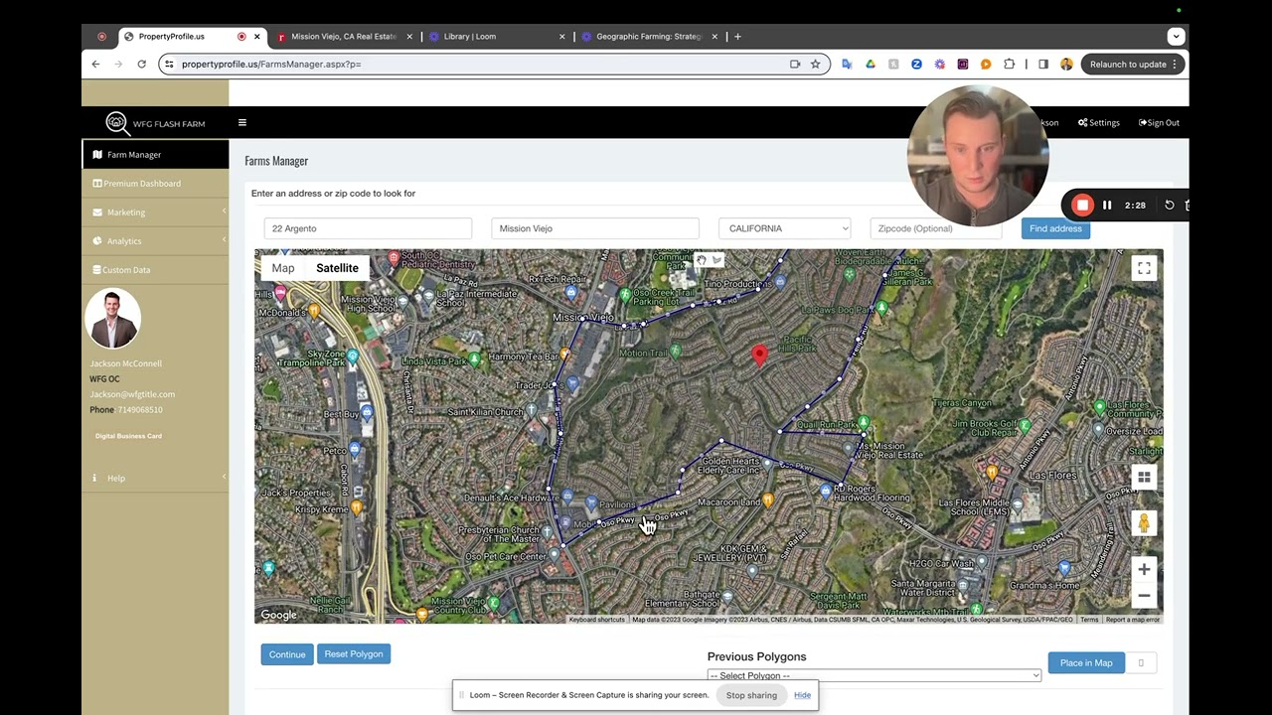Expand the Help sidebar menu

tap(155, 479)
